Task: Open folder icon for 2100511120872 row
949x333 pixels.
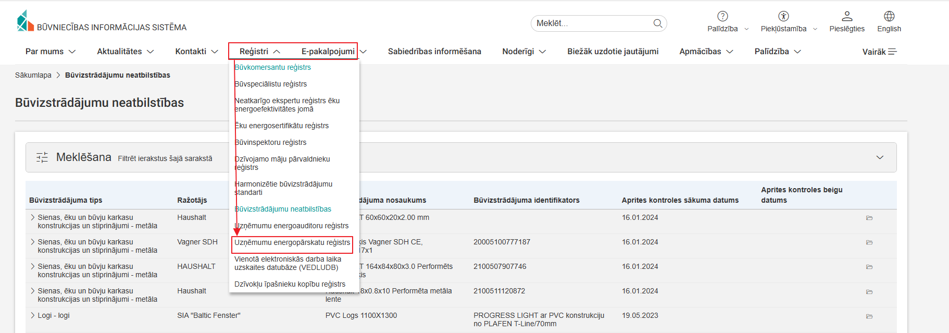Action: click(869, 292)
